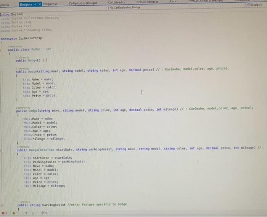The image size is (267, 217).
Task: Close the Dodge.cs tab with its X
Action: pyautogui.click(x=40, y=4)
